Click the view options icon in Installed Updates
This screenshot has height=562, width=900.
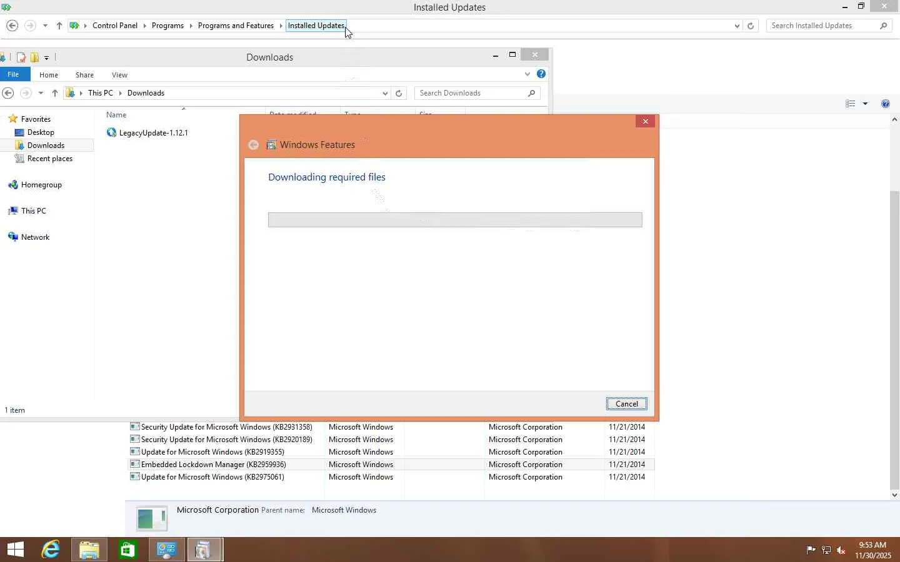(850, 104)
